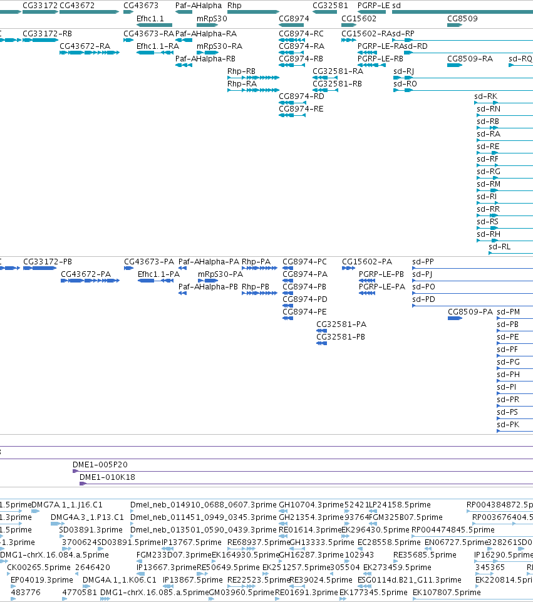This screenshot has width=533, height=602.
Task: Select protein mRpS30-PA
Action: pos(220,274)
